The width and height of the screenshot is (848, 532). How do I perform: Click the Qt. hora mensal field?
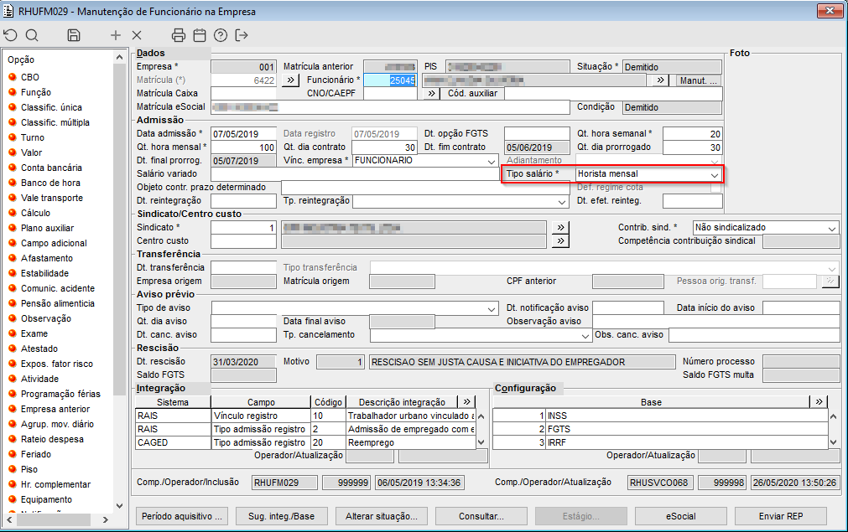243,147
